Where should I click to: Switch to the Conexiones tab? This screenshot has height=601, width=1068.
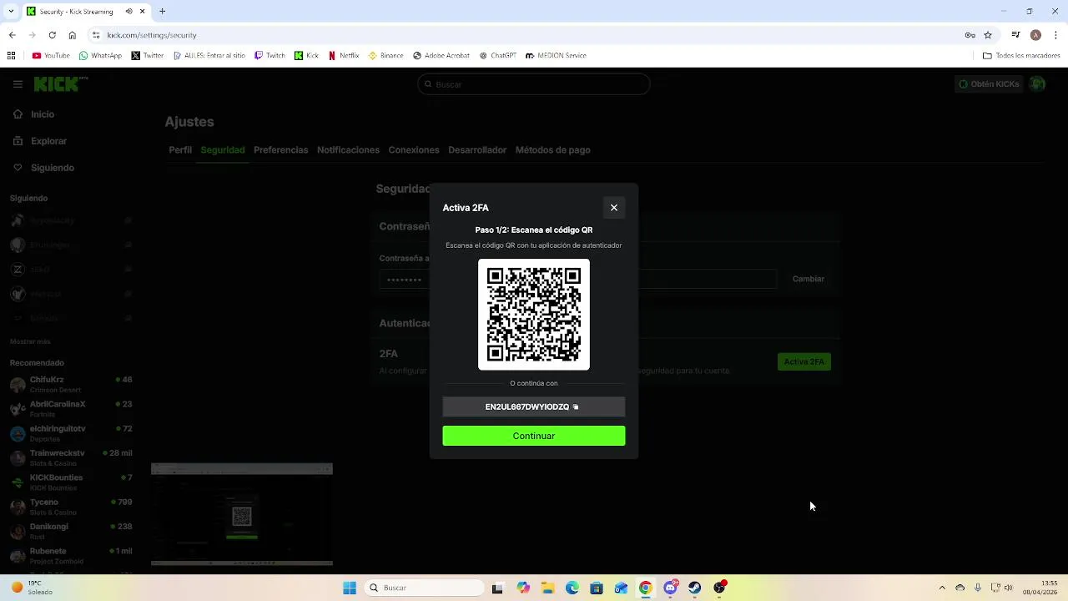tap(414, 150)
